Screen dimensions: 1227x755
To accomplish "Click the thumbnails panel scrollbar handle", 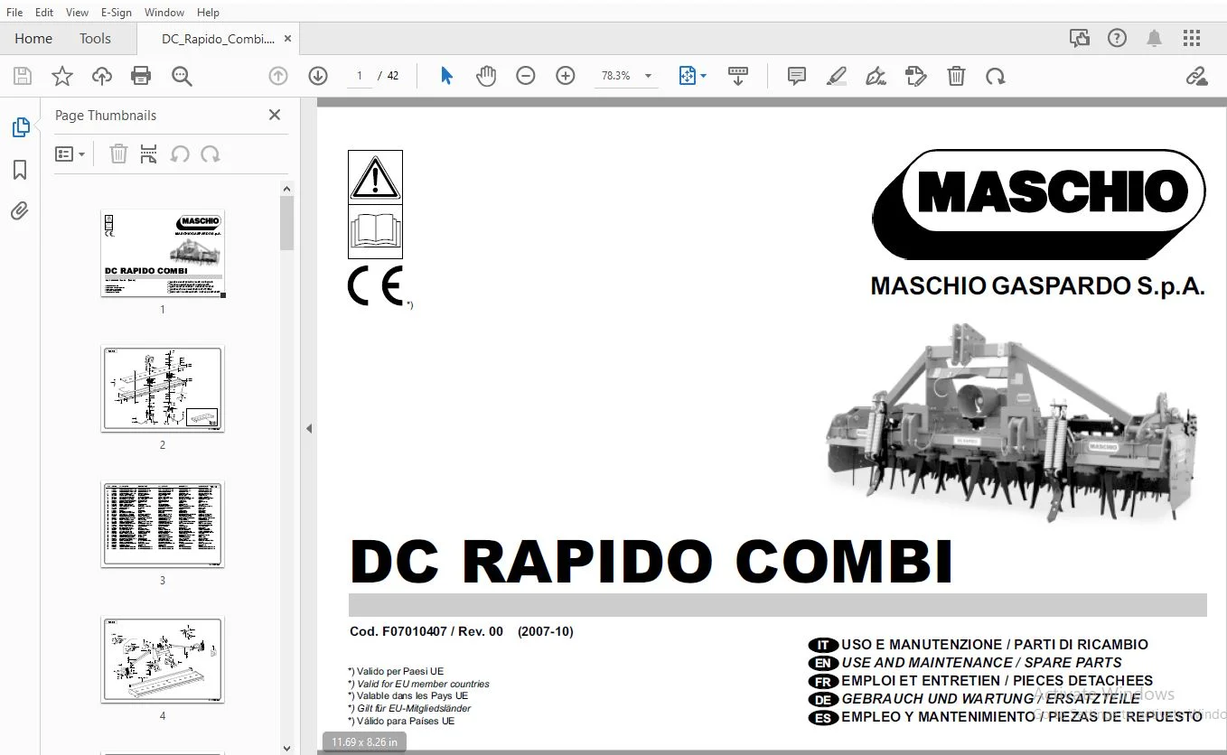I will click(287, 222).
